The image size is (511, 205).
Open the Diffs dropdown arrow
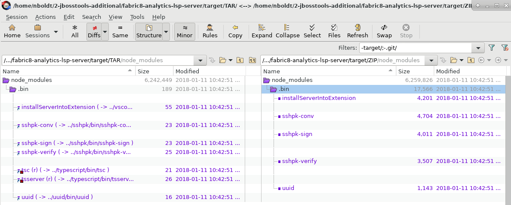(105, 32)
